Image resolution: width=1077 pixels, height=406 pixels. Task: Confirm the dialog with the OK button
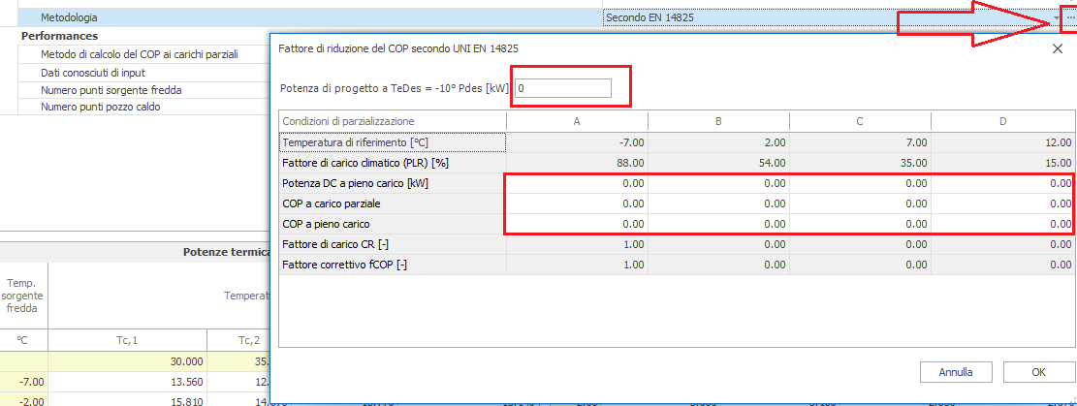click(1038, 372)
